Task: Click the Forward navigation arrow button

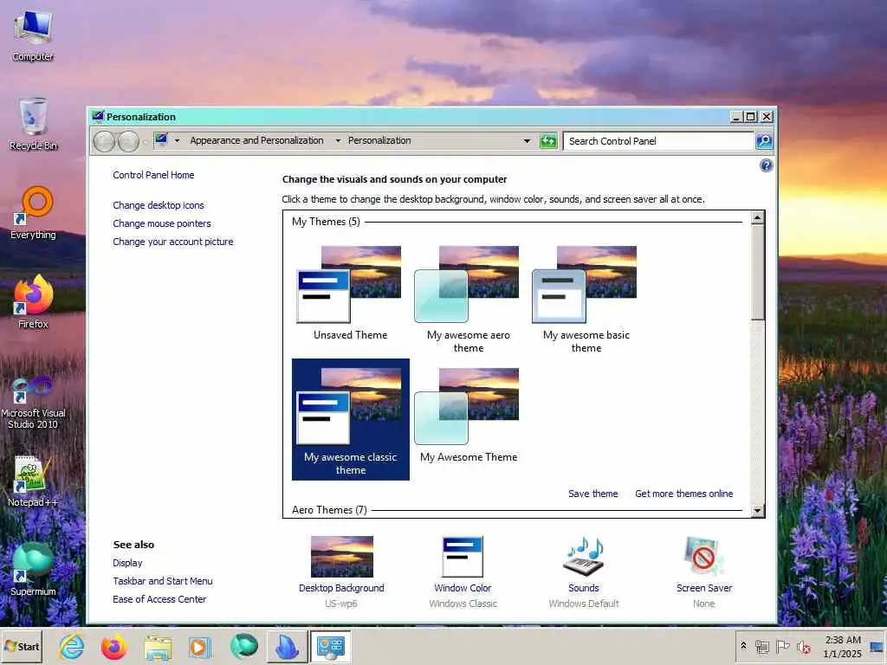Action: 128,141
